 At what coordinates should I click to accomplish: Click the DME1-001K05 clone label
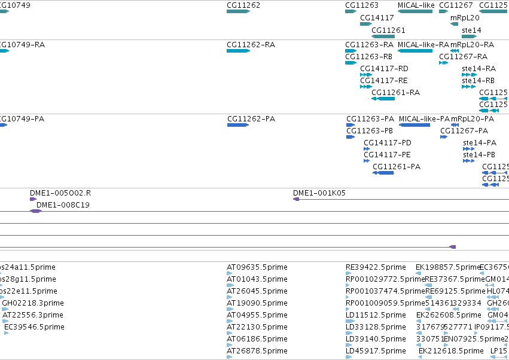319,193
